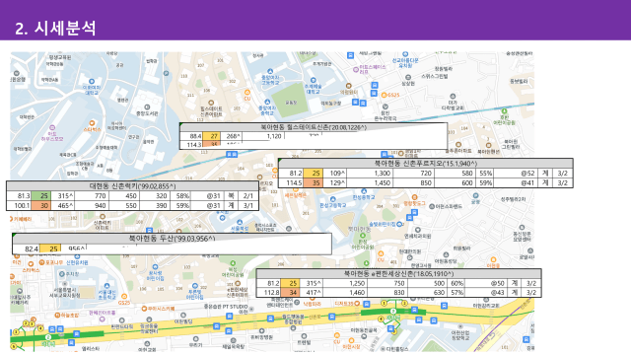Click the '@52' cell in 신촌푸르지오 table

tap(516, 174)
